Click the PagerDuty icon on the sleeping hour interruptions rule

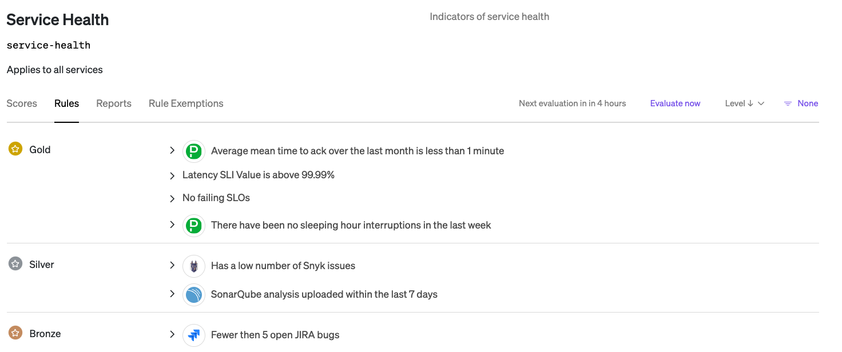point(193,225)
